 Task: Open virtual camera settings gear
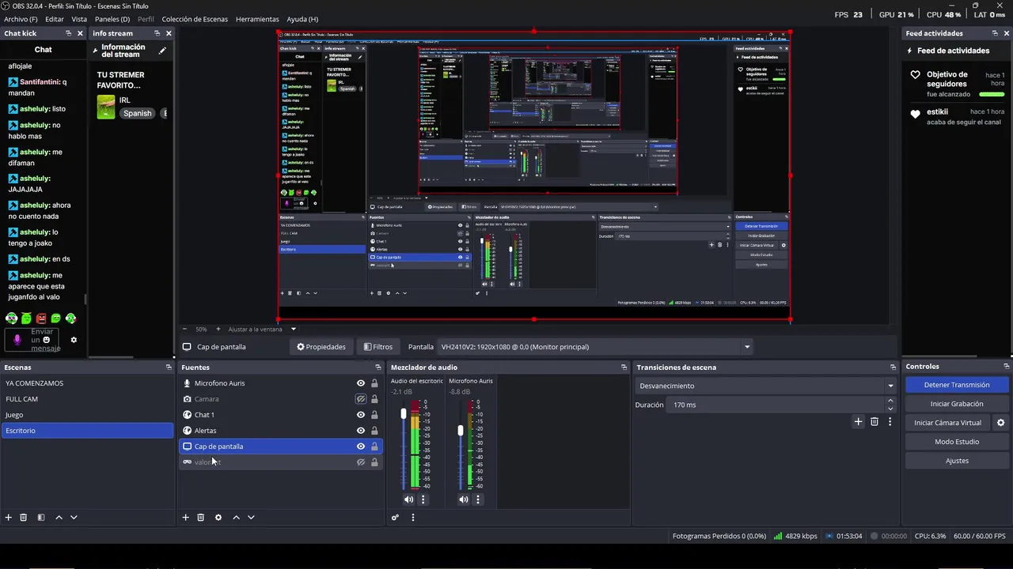tap(1000, 423)
